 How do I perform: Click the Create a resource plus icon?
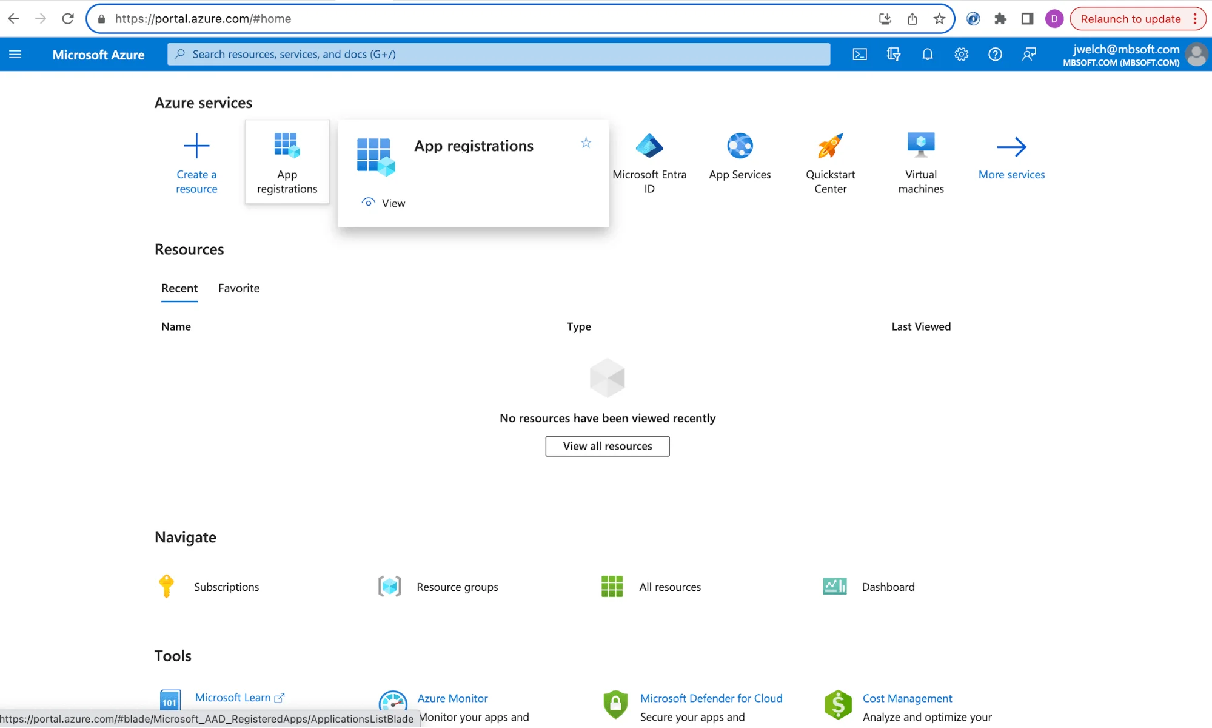coord(196,146)
